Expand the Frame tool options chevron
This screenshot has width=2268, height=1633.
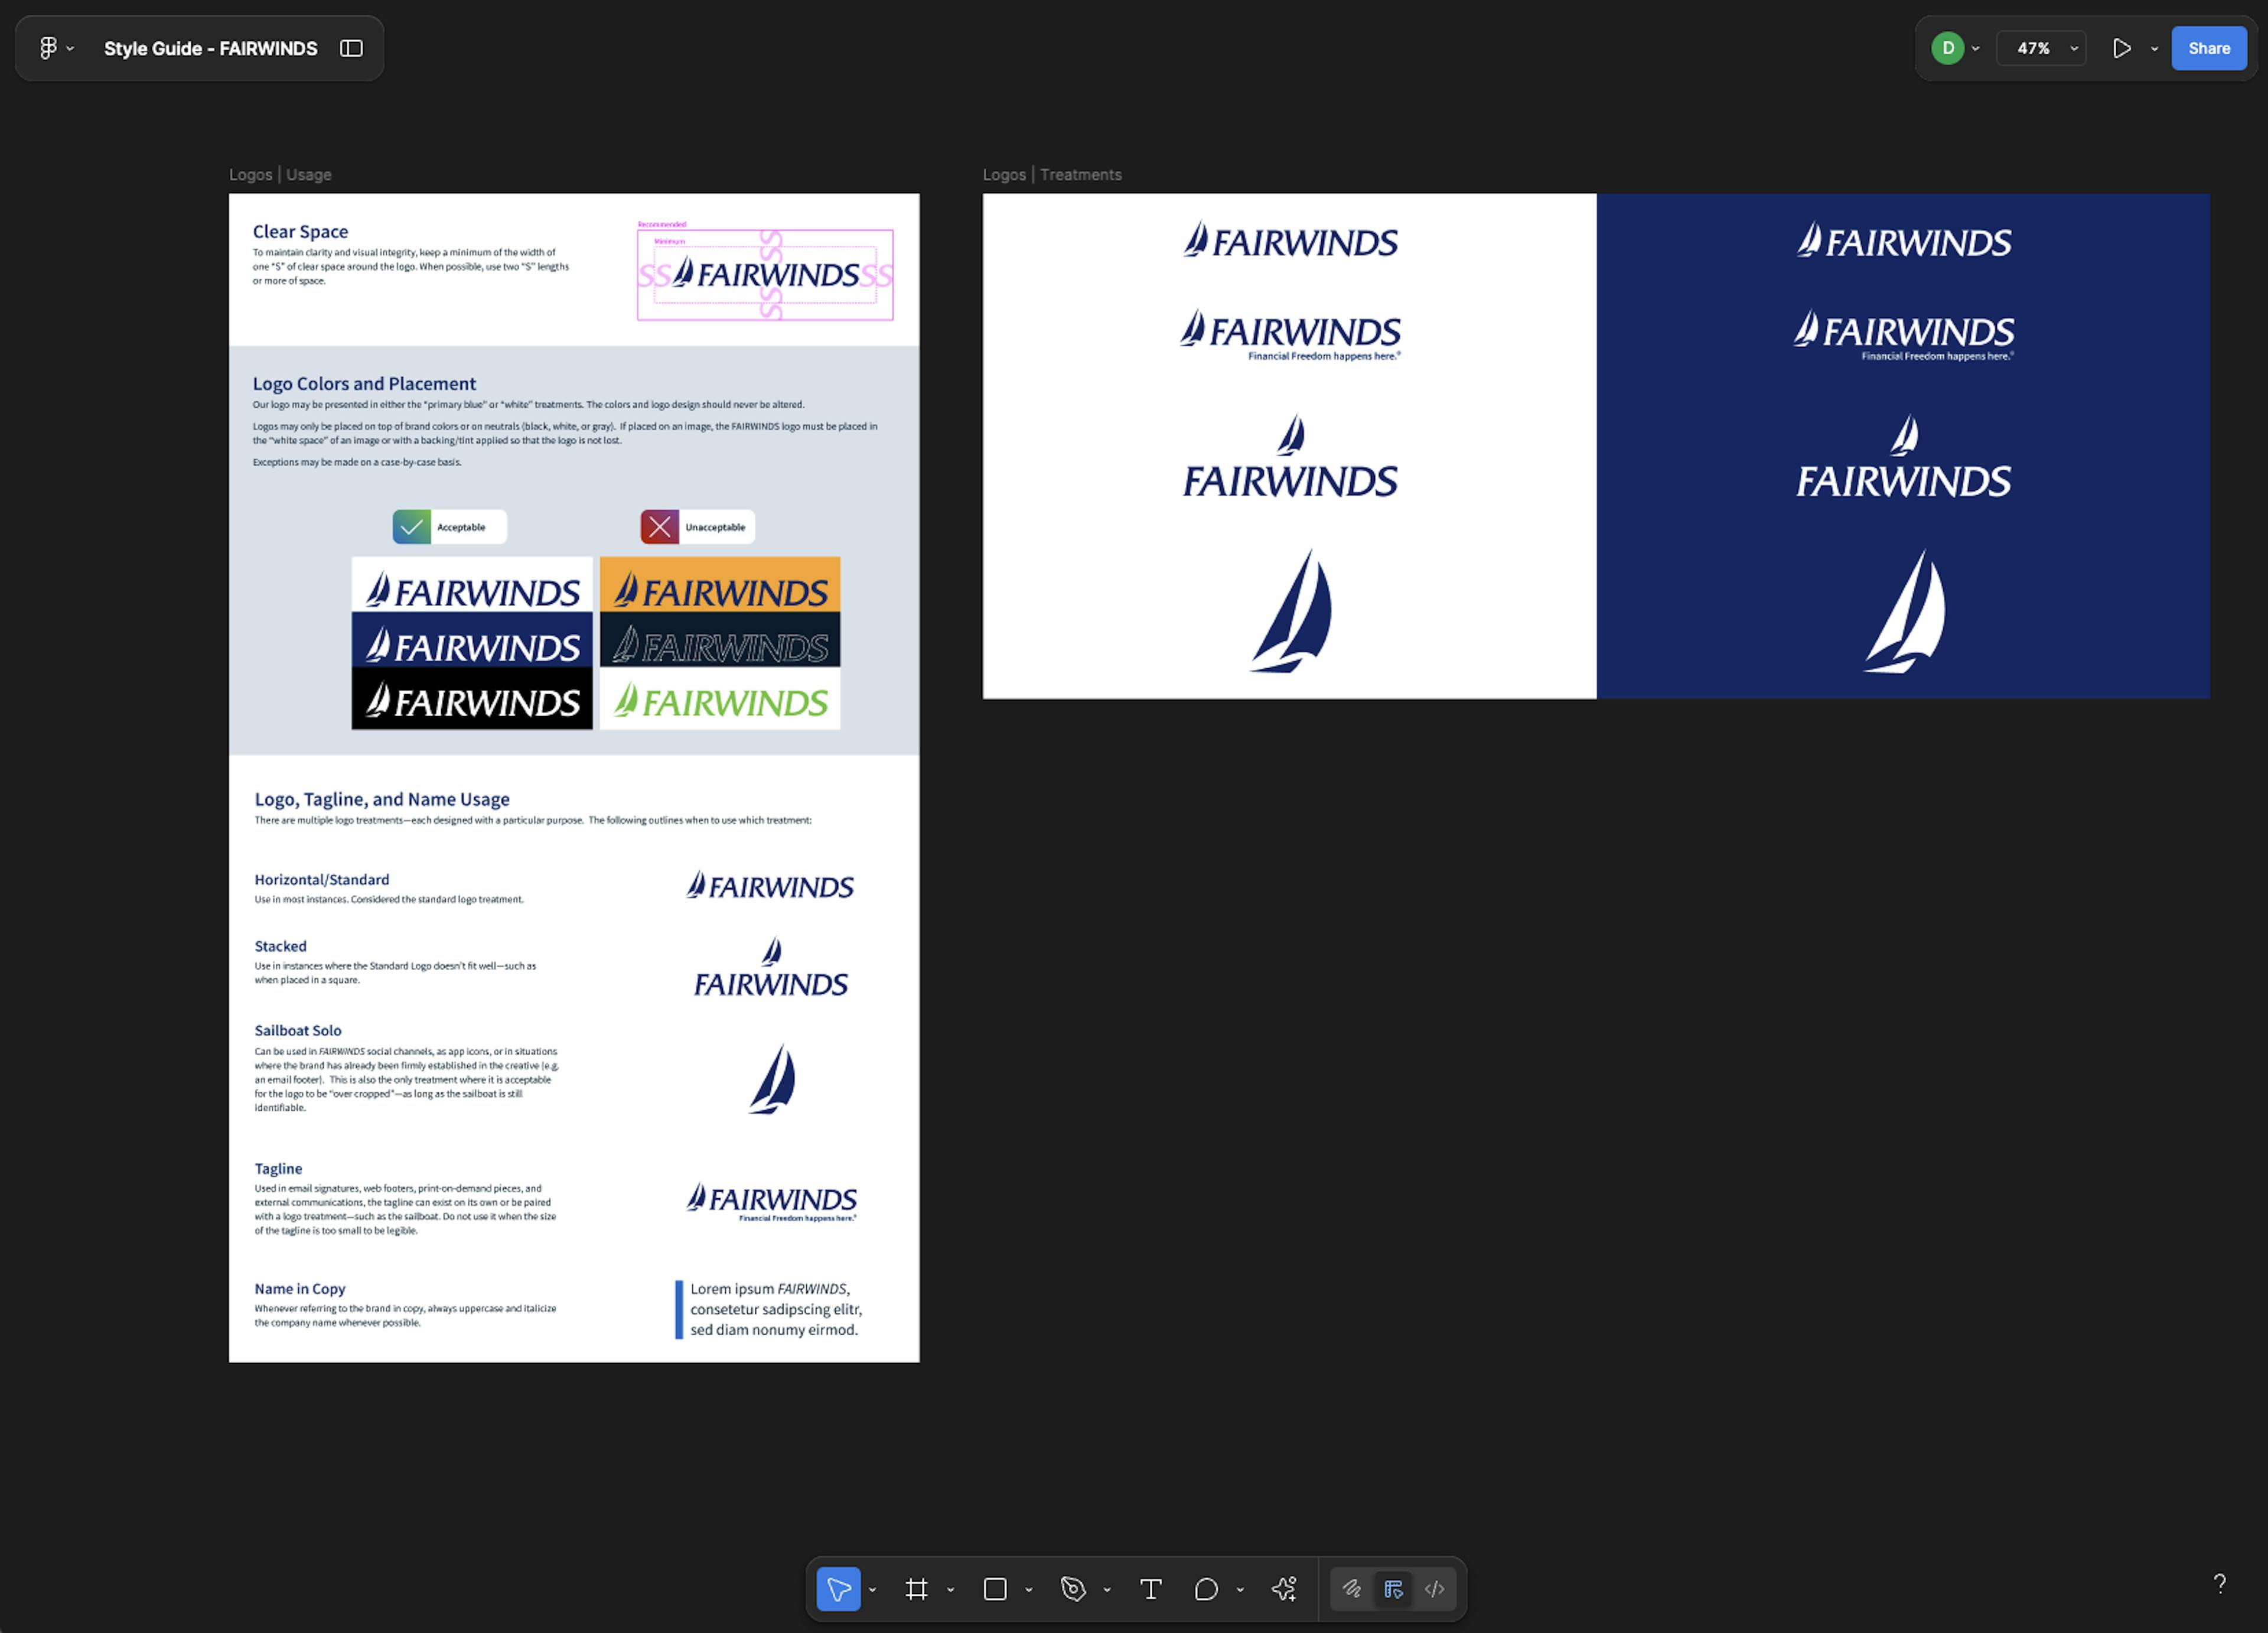(950, 1590)
